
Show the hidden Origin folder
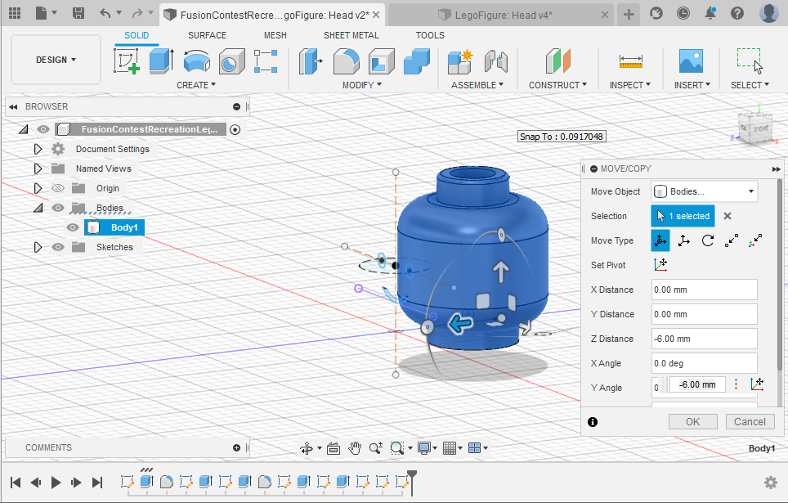pos(58,188)
